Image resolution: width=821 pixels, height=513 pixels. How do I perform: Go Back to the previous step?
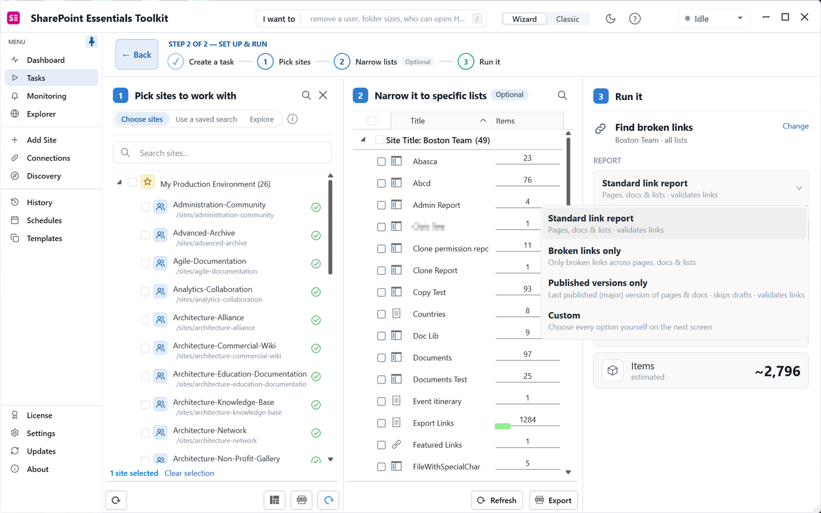click(137, 55)
